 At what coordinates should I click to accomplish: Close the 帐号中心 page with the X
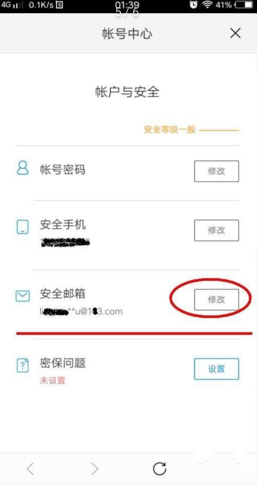pos(235,33)
